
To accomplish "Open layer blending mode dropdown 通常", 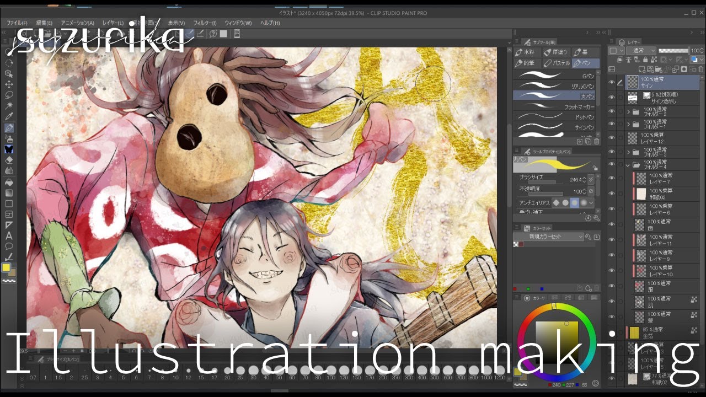I will 641,51.
